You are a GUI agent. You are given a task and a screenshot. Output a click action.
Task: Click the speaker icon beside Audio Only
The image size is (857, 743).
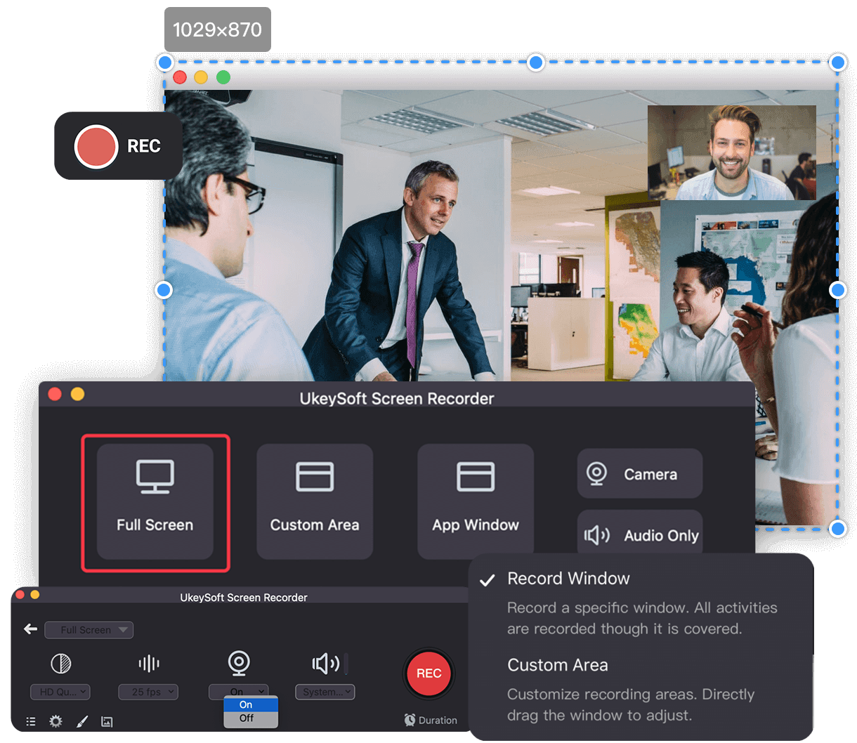597,535
